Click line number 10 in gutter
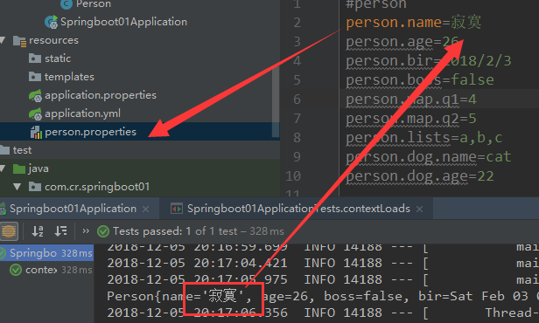 point(293,176)
